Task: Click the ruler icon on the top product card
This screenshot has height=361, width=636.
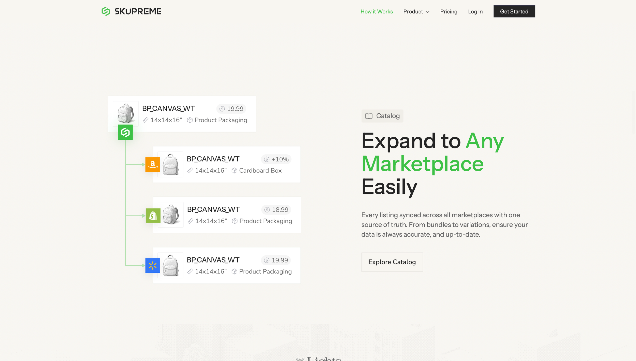Action: point(146,120)
